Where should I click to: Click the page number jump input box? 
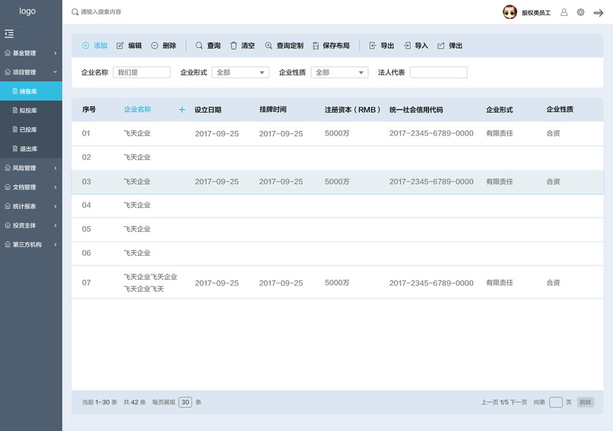pyautogui.click(x=556, y=402)
